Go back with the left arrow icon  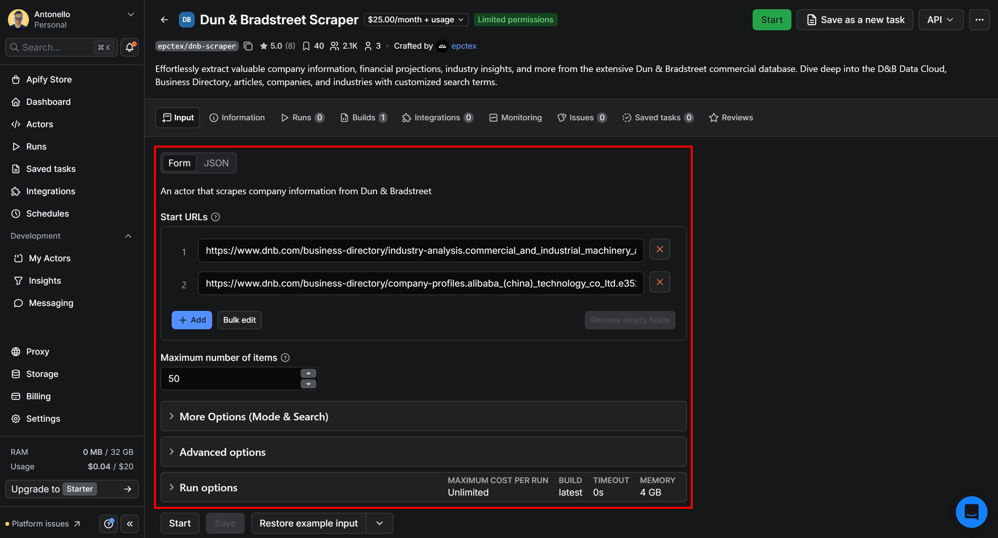tap(164, 20)
